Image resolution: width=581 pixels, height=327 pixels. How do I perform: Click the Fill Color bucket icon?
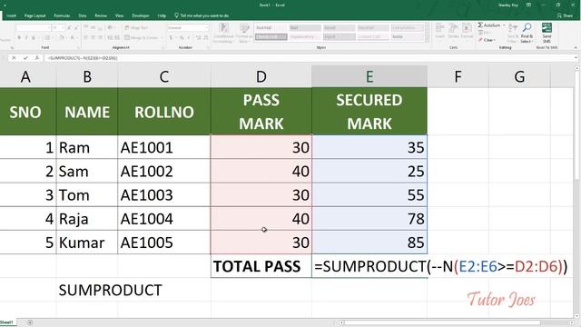coord(61,37)
